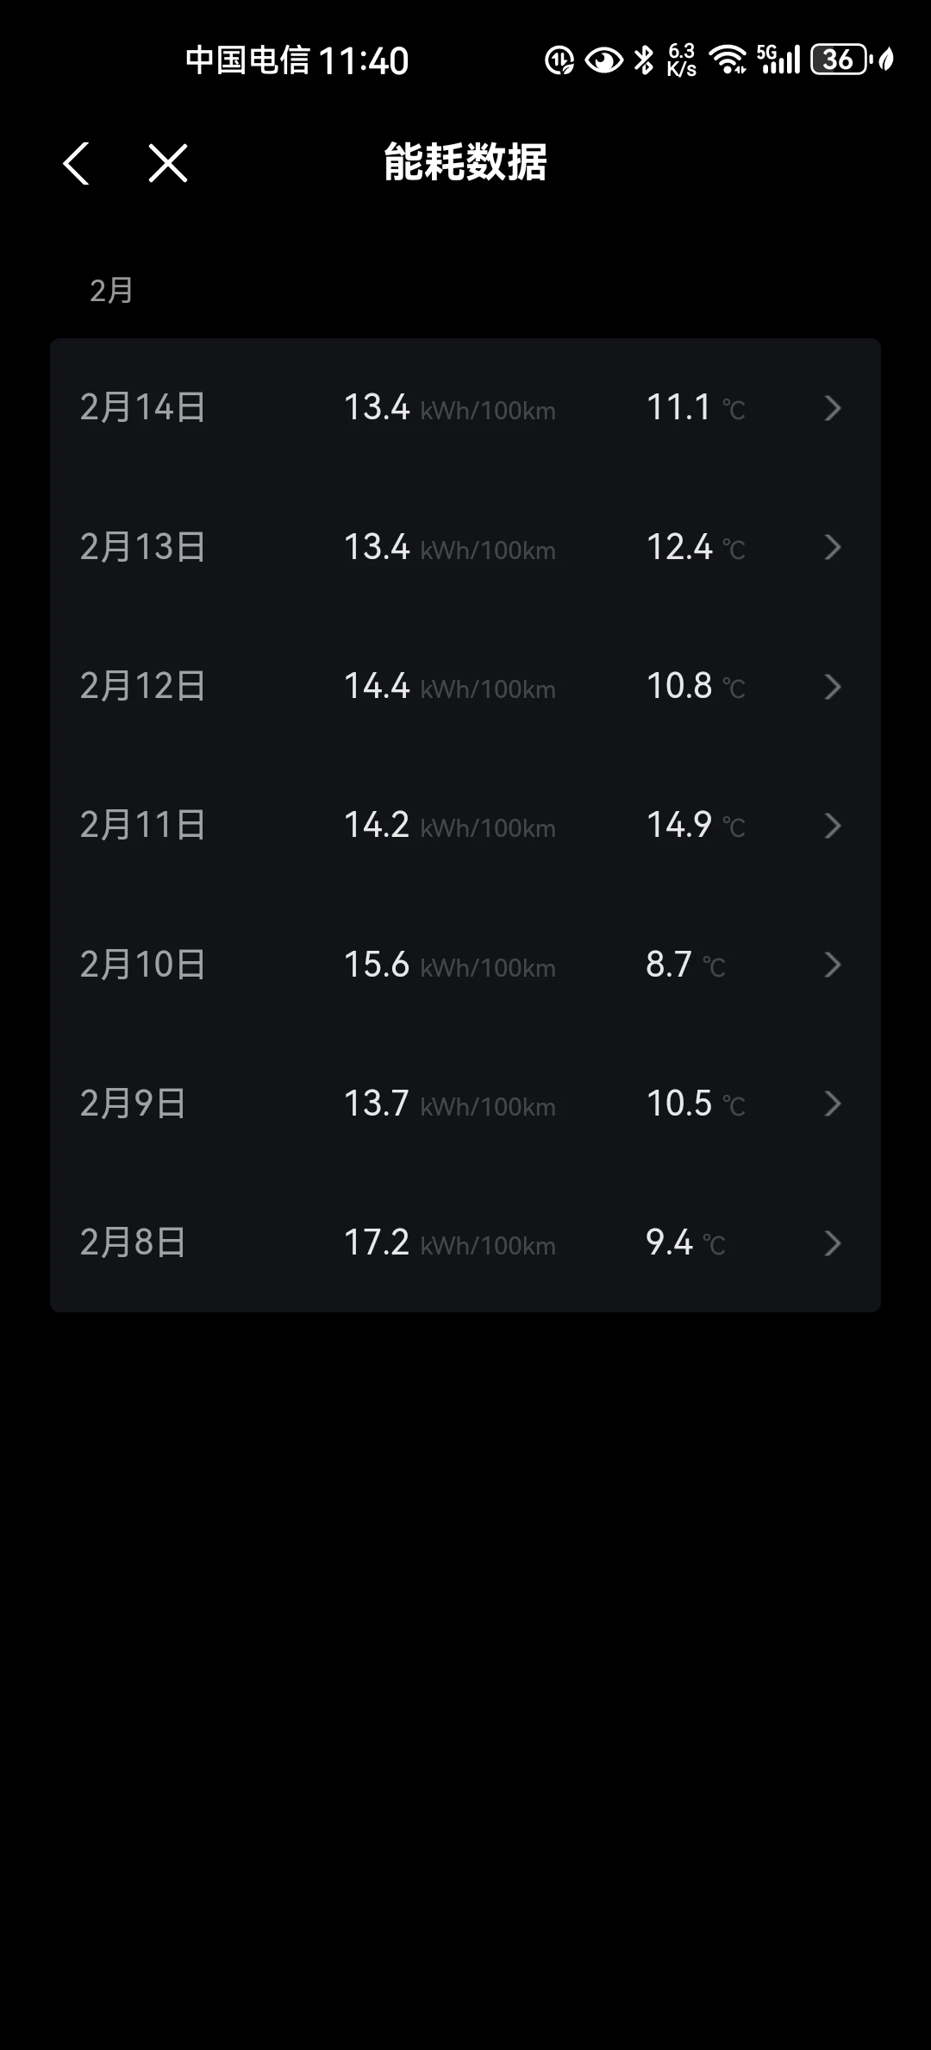Select the 17.2 kWh/100km consumption entry
The width and height of the screenshot is (931, 2050).
pos(449,1243)
